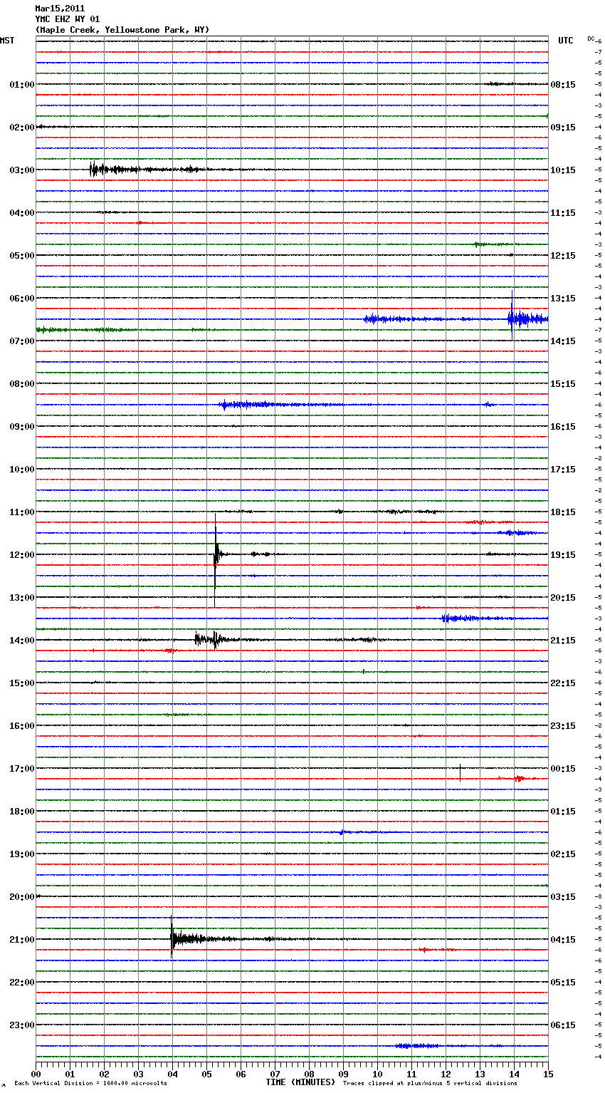Click 'Traces clipped at plus/minus 5 vertical divisions'
This screenshot has height=1093, width=605.
point(430,1084)
